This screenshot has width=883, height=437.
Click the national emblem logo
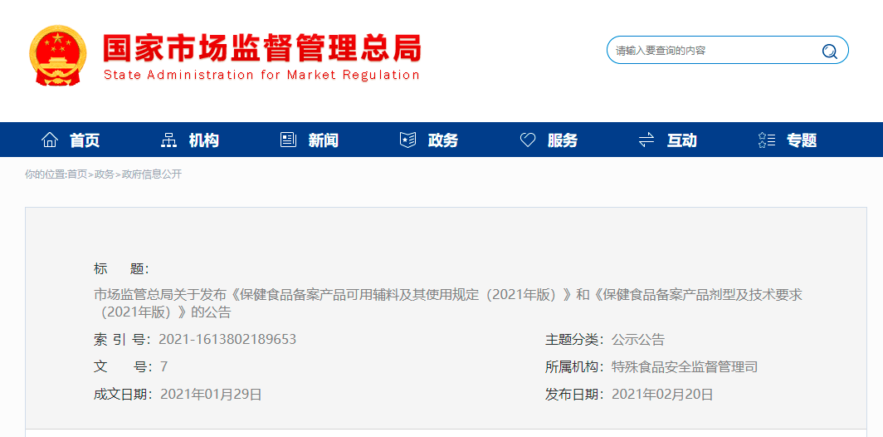click(57, 56)
